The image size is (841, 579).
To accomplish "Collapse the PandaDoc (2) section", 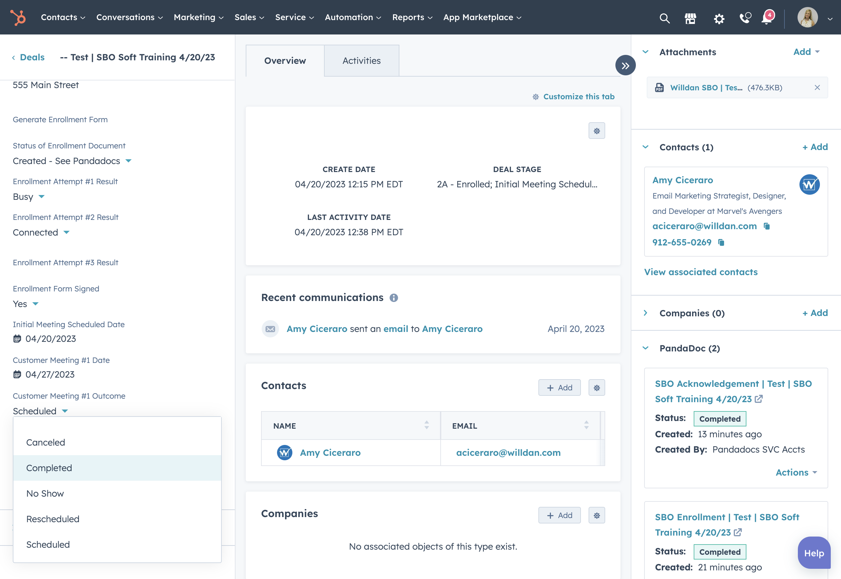I will click(x=645, y=348).
